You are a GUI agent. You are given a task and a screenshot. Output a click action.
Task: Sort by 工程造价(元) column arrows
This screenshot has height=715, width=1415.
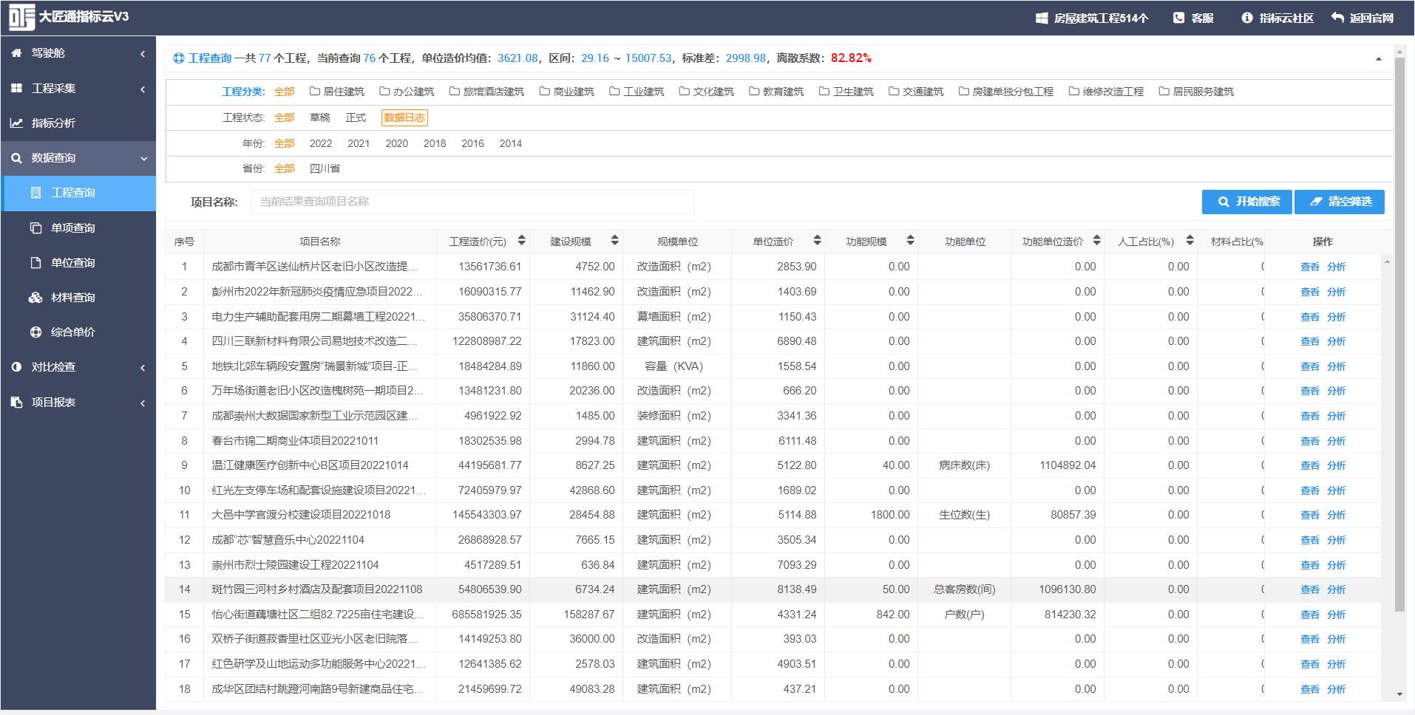tap(521, 241)
